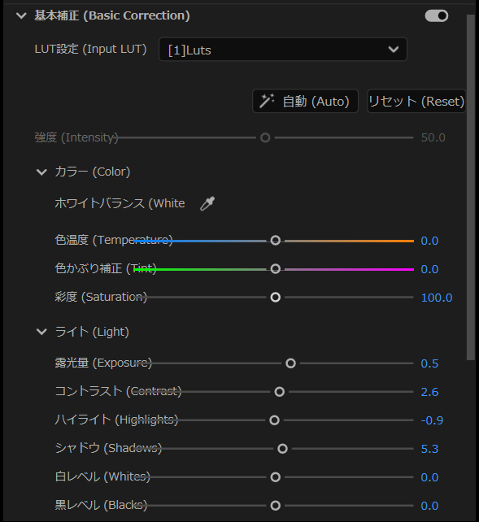Click the Whites slider knob
This screenshot has width=479, height=522.
pyautogui.click(x=276, y=477)
